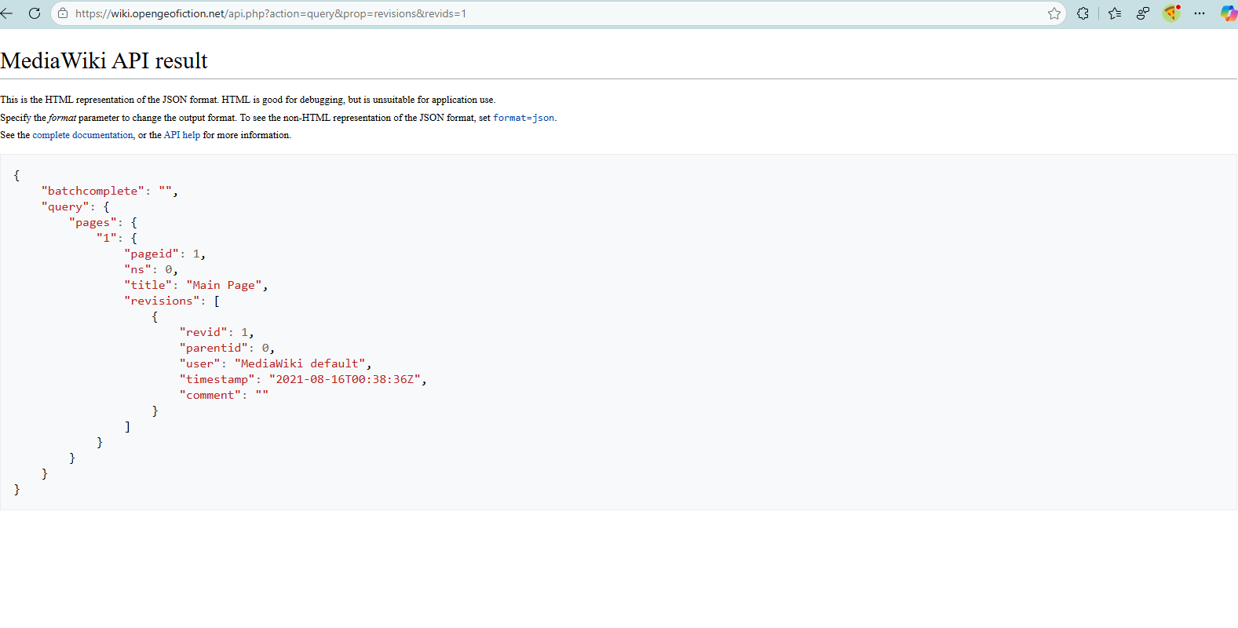Reload the page with the refresh icon

pyautogui.click(x=35, y=13)
